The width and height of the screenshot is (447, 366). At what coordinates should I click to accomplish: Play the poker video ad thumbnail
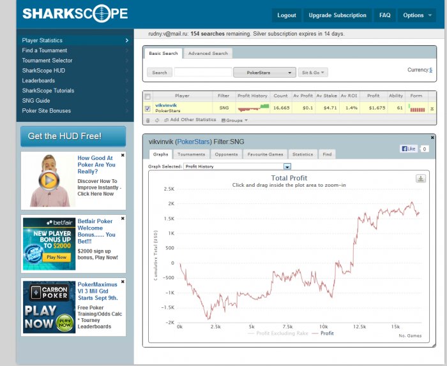pyautogui.click(x=49, y=180)
